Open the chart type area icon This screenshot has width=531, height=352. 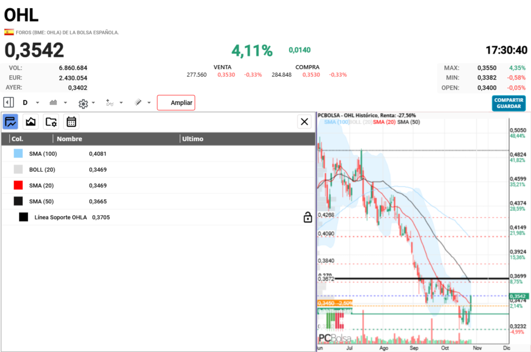point(54,102)
